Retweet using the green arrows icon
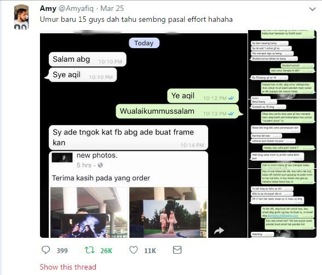Screen dimensions: 322x275 tap(90, 250)
